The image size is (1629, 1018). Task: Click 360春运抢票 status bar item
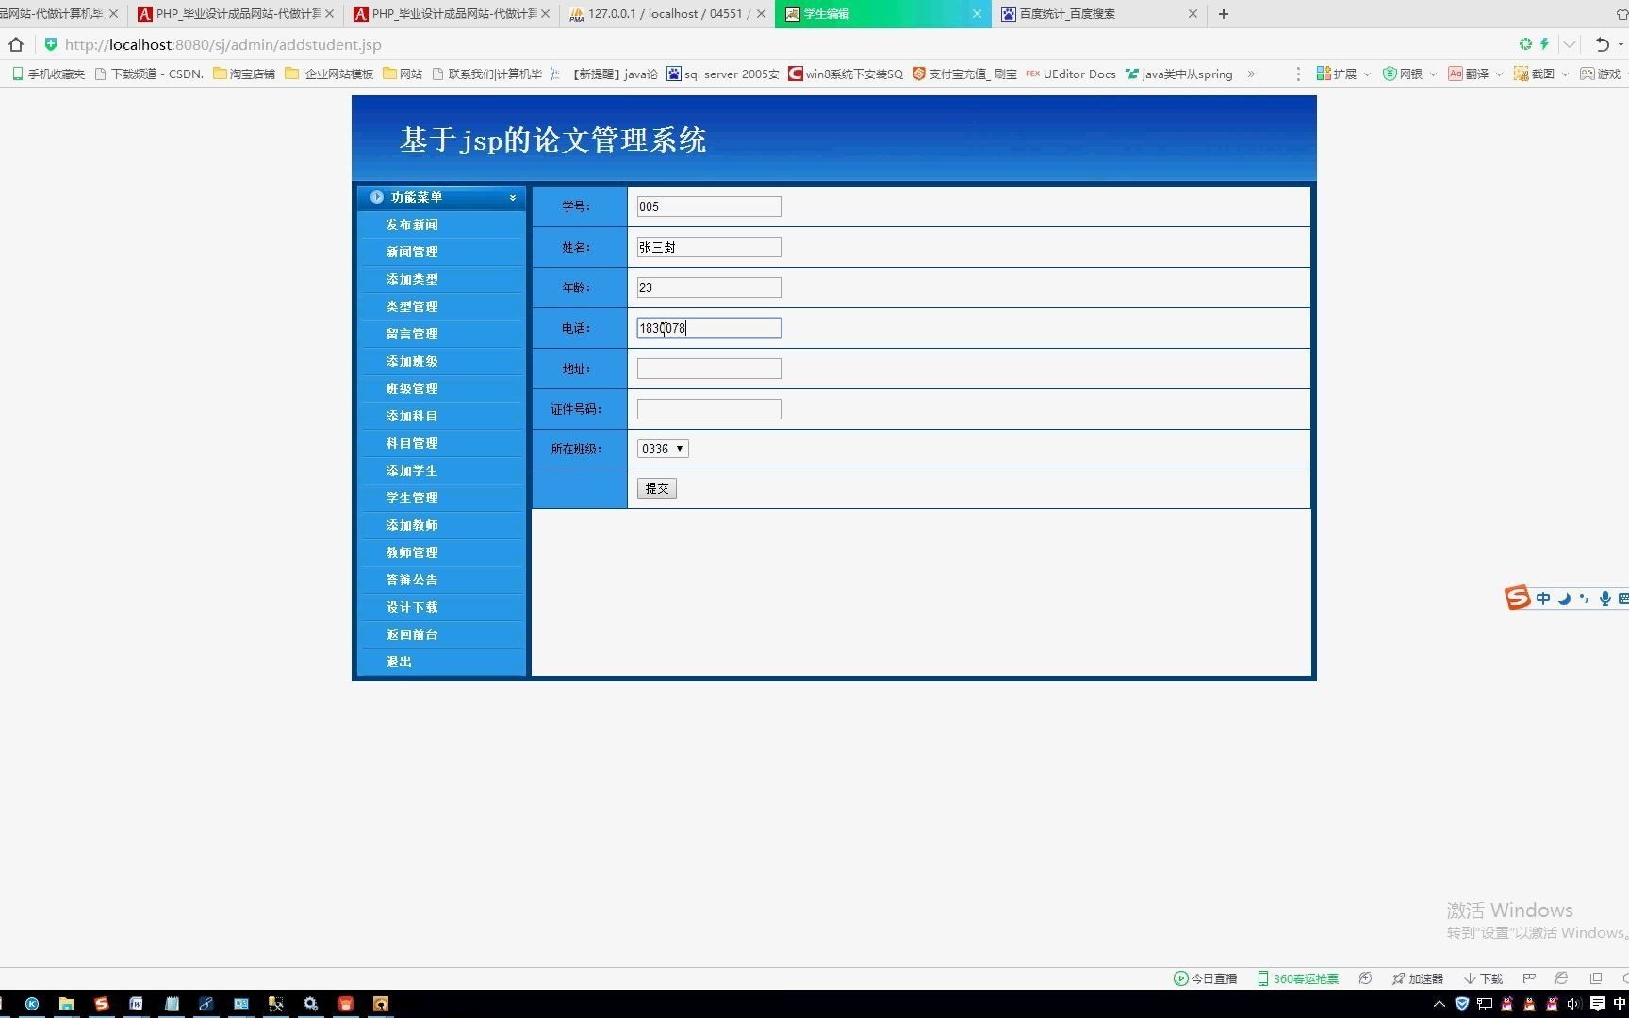pos(1298,978)
